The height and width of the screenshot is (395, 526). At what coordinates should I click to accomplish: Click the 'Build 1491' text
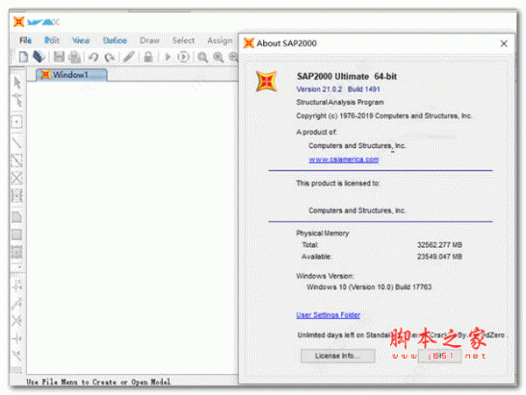coord(364,89)
